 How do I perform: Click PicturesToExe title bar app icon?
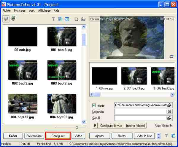coord(4,4)
